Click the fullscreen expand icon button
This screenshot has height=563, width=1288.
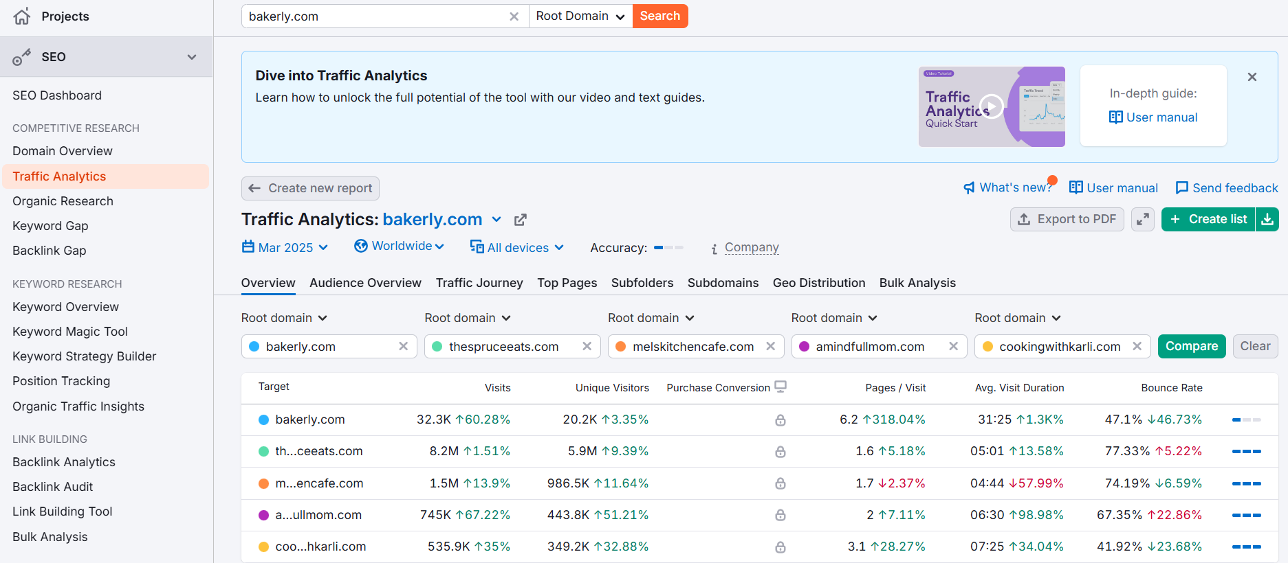1143,219
